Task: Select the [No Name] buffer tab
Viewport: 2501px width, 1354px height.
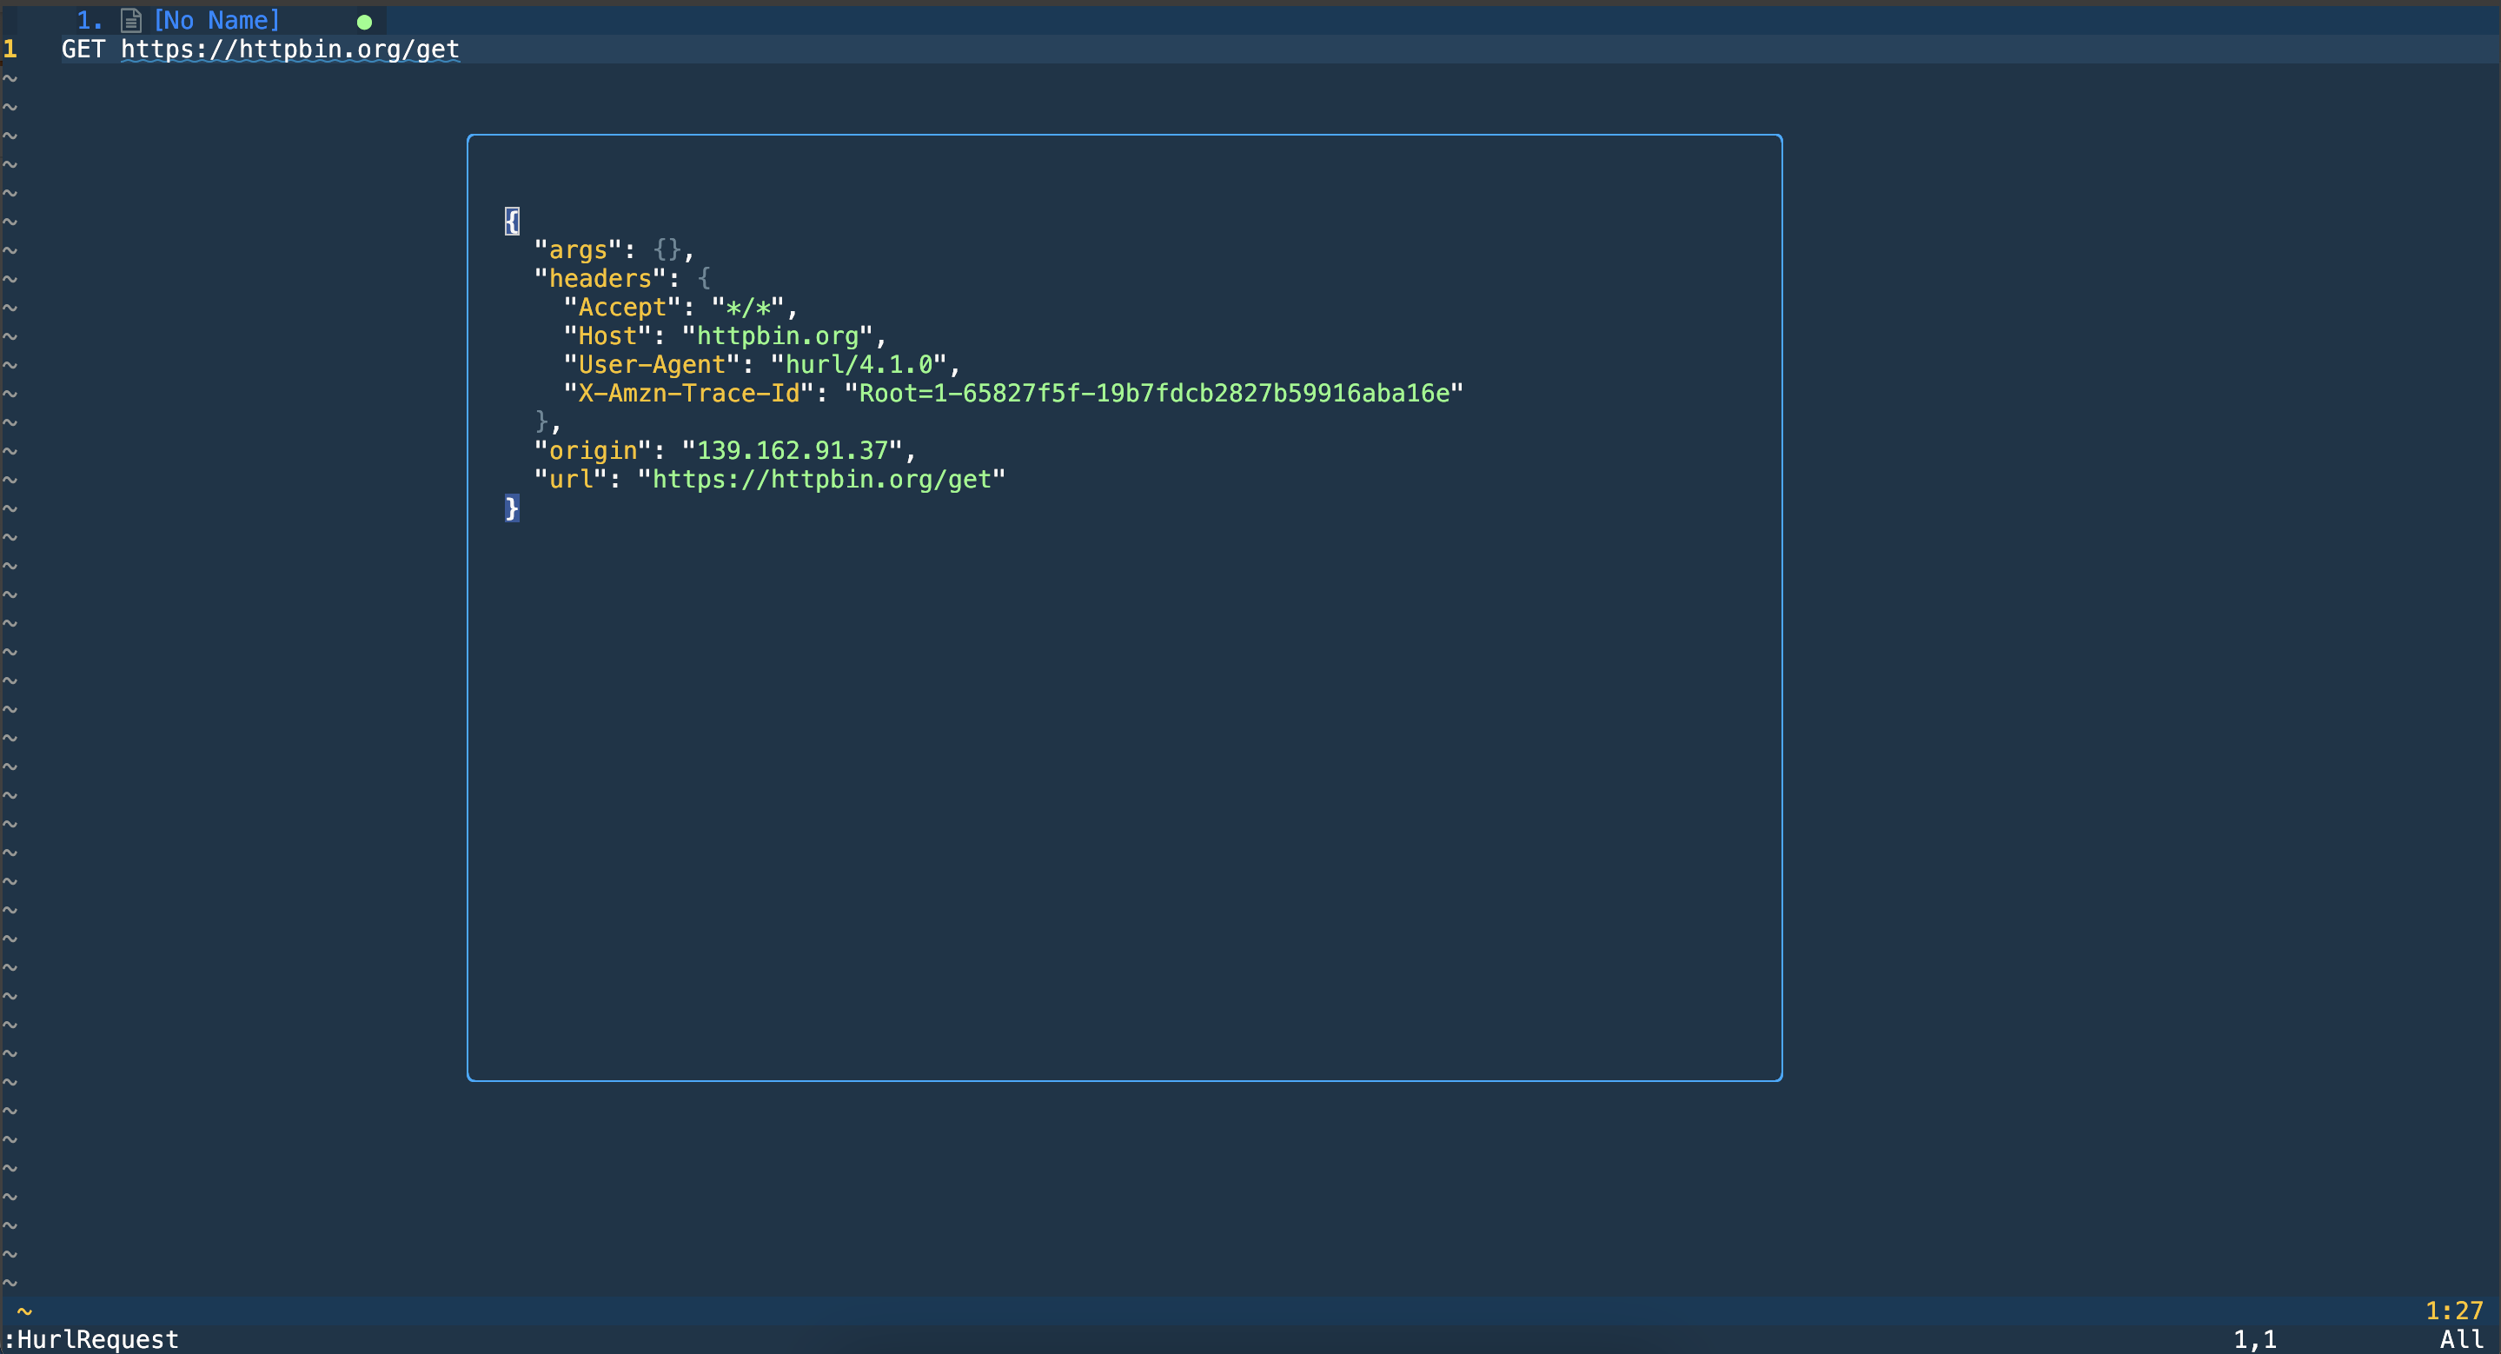Action: 216,20
